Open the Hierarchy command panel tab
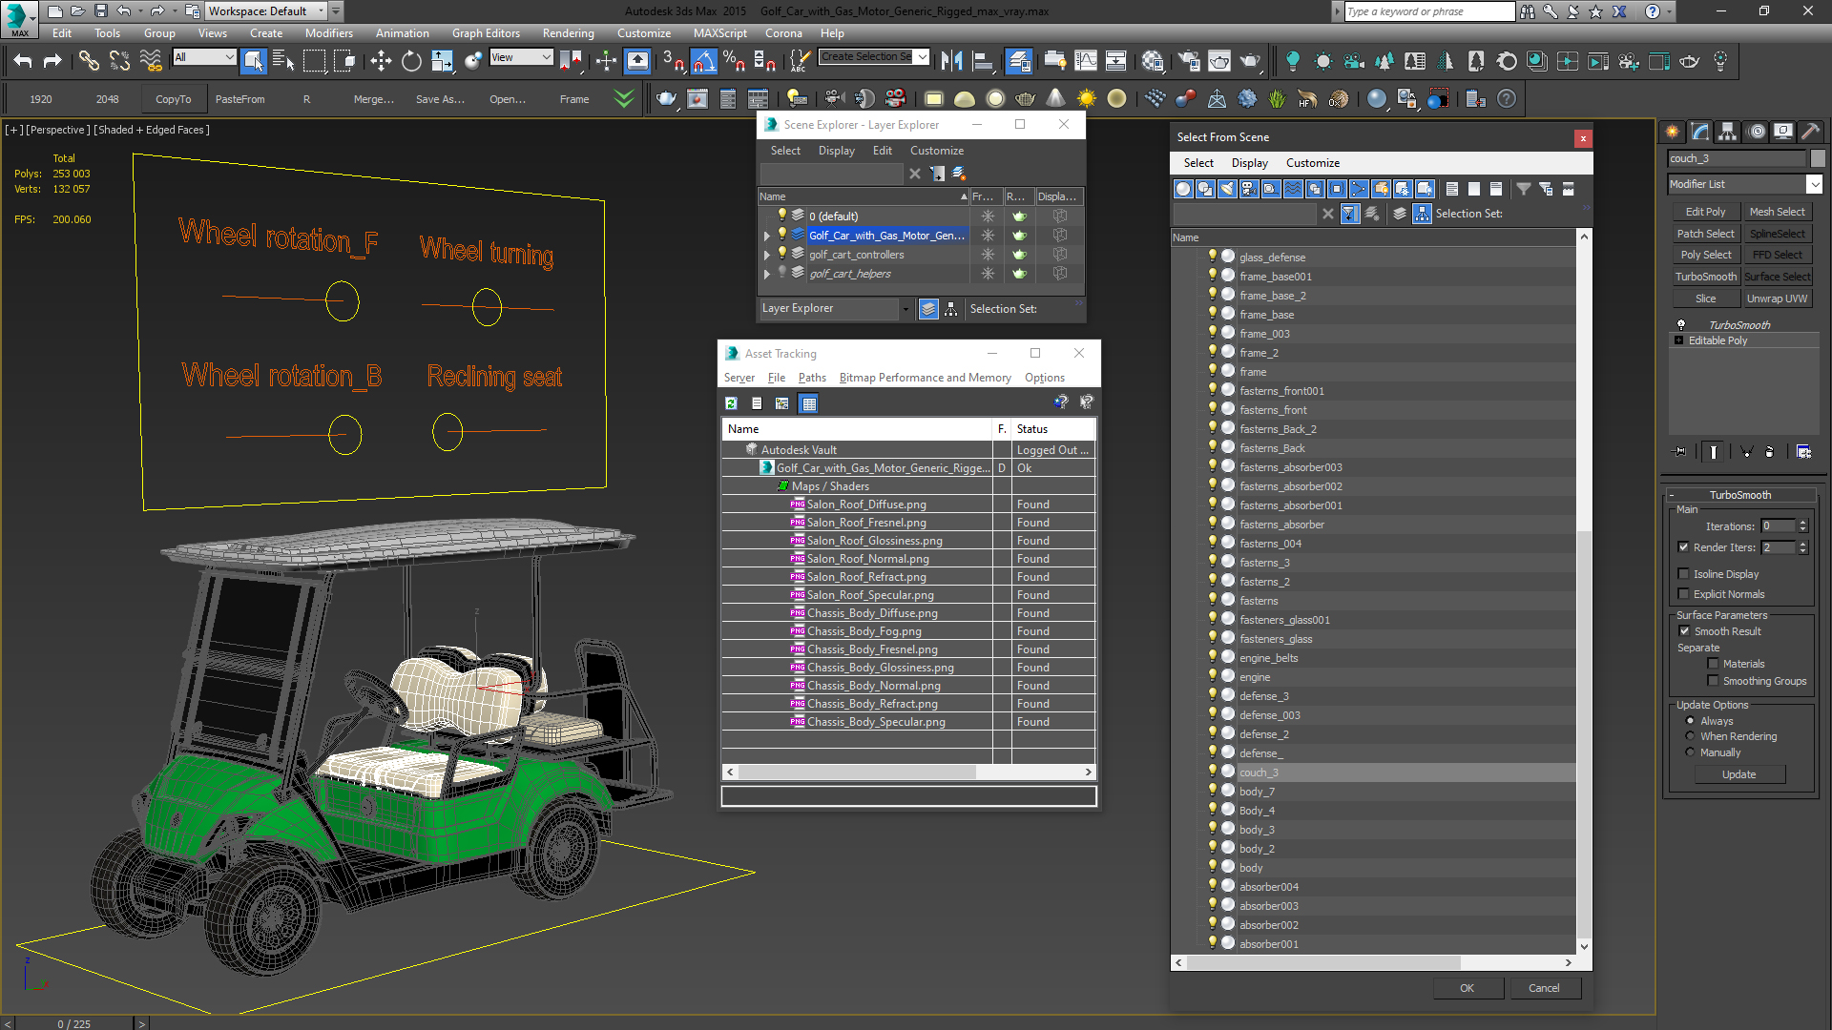Image resolution: width=1832 pixels, height=1030 pixels. click(x=1727, y=132)
